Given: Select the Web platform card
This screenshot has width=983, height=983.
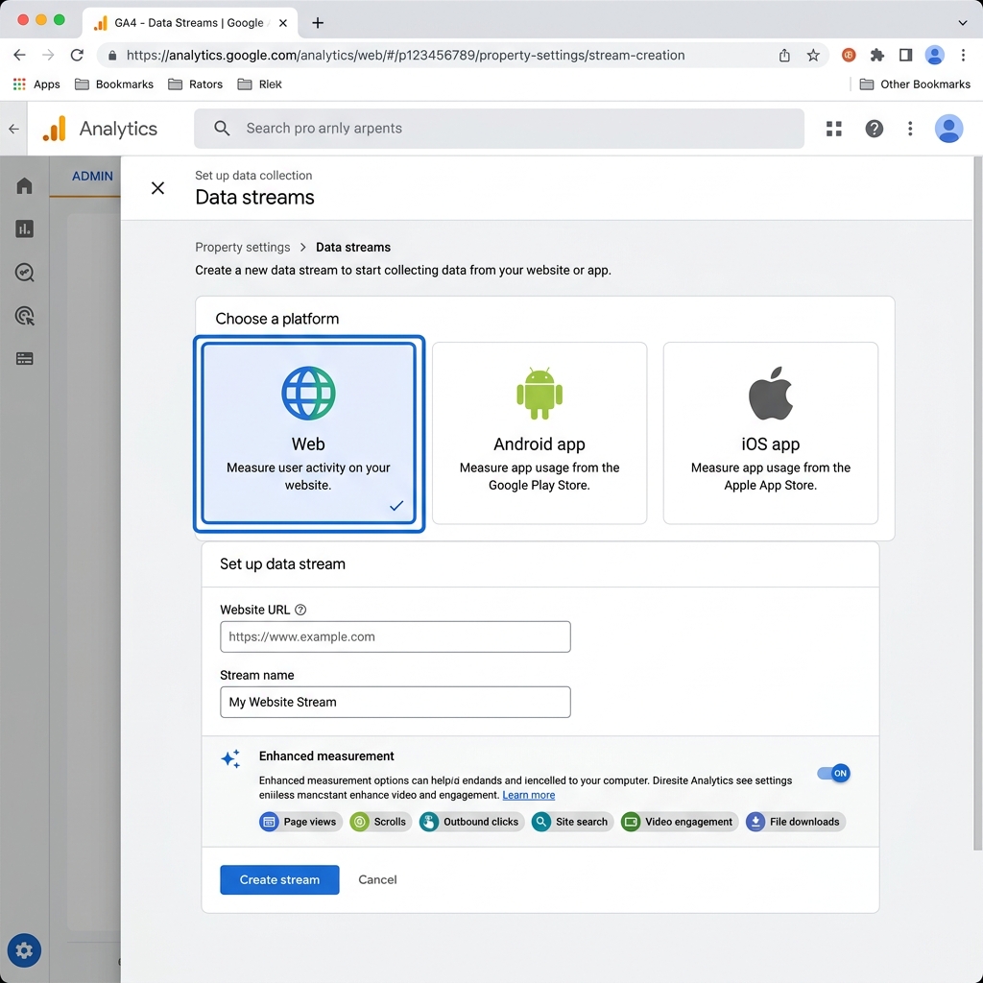Looking at the screenshot, I should click(308, 433).
